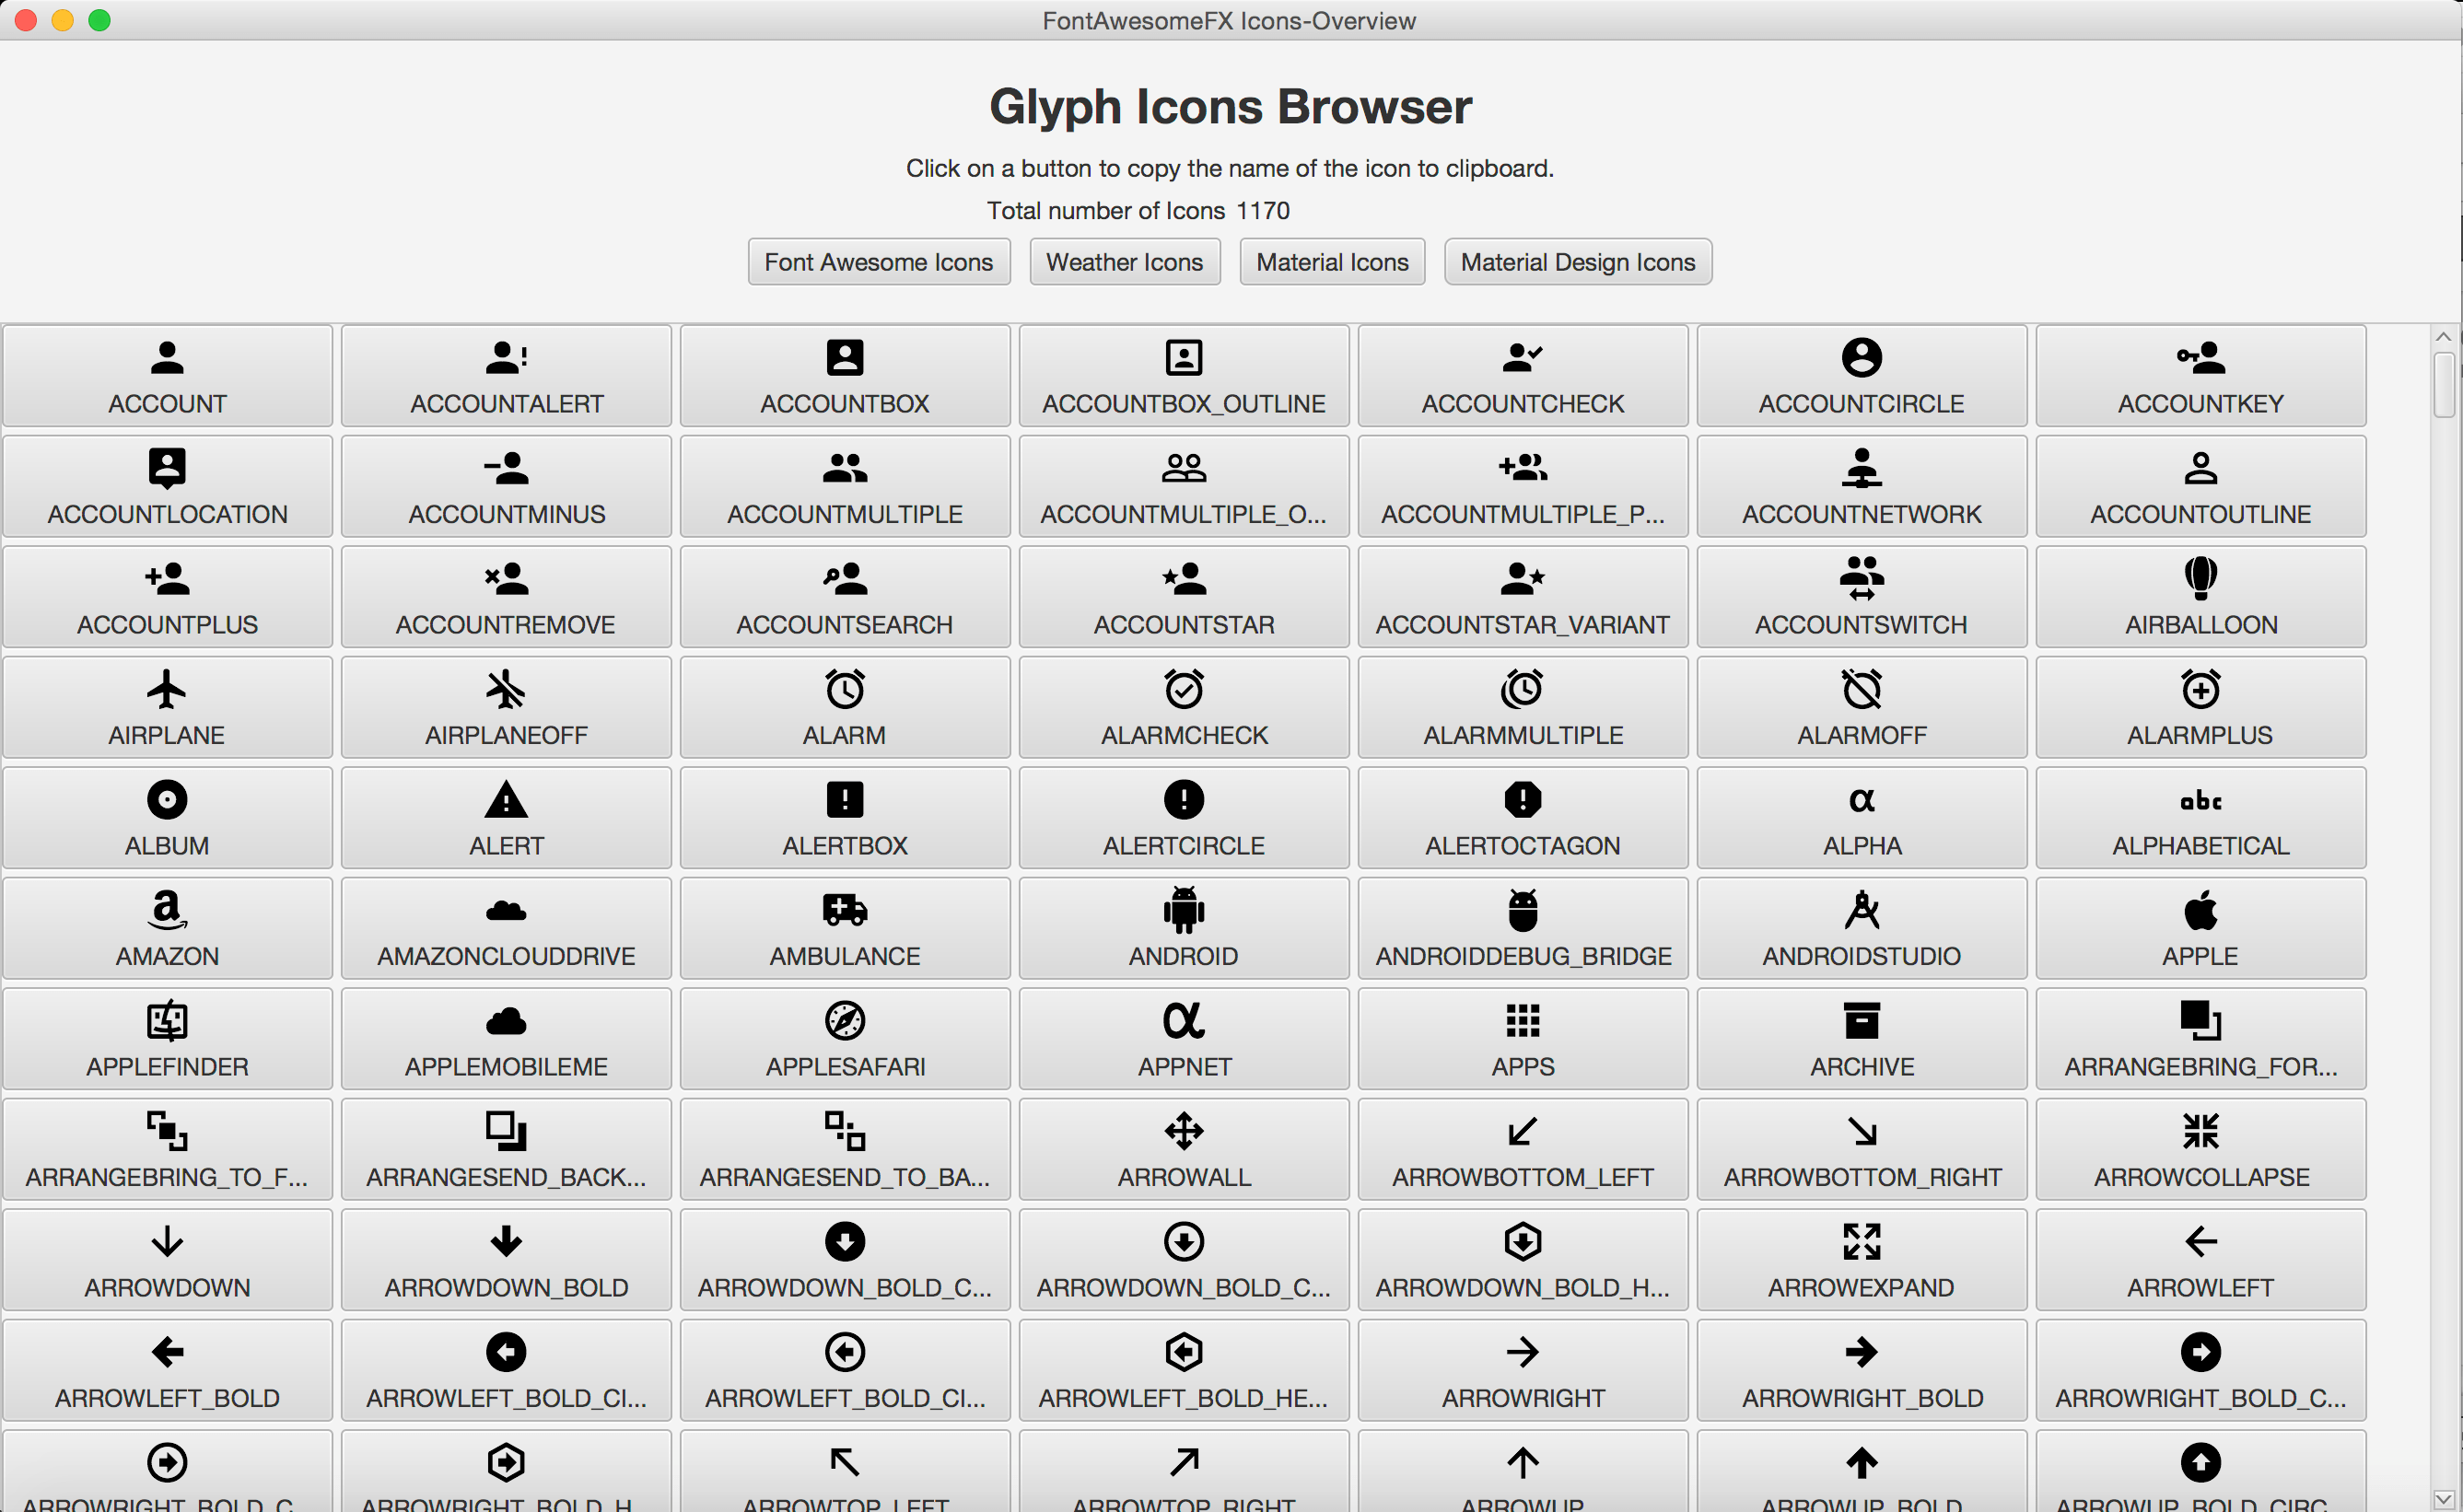Click the ARCHIVE box icon
This screenshot has width=2463, height=1512.
pyautogui.click(x=1861, y=1039)
